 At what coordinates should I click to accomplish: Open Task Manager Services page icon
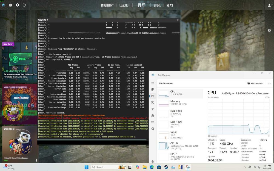coord(153,129)
